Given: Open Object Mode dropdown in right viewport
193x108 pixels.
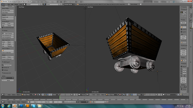Looking at the screenshot, I should 112,95.
